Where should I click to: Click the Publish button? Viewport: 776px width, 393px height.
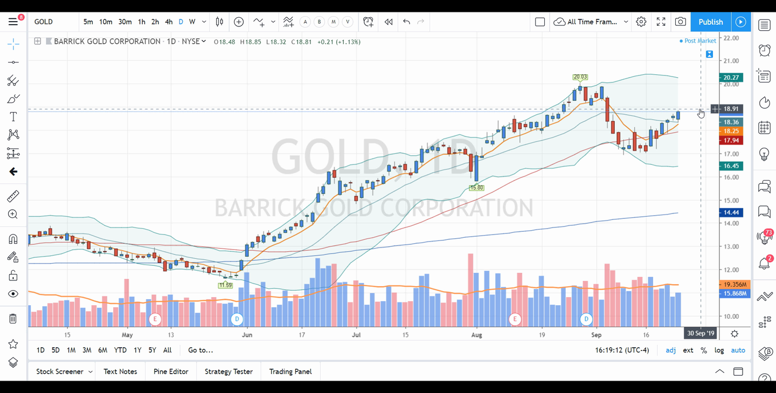click(x=710, y=22)
